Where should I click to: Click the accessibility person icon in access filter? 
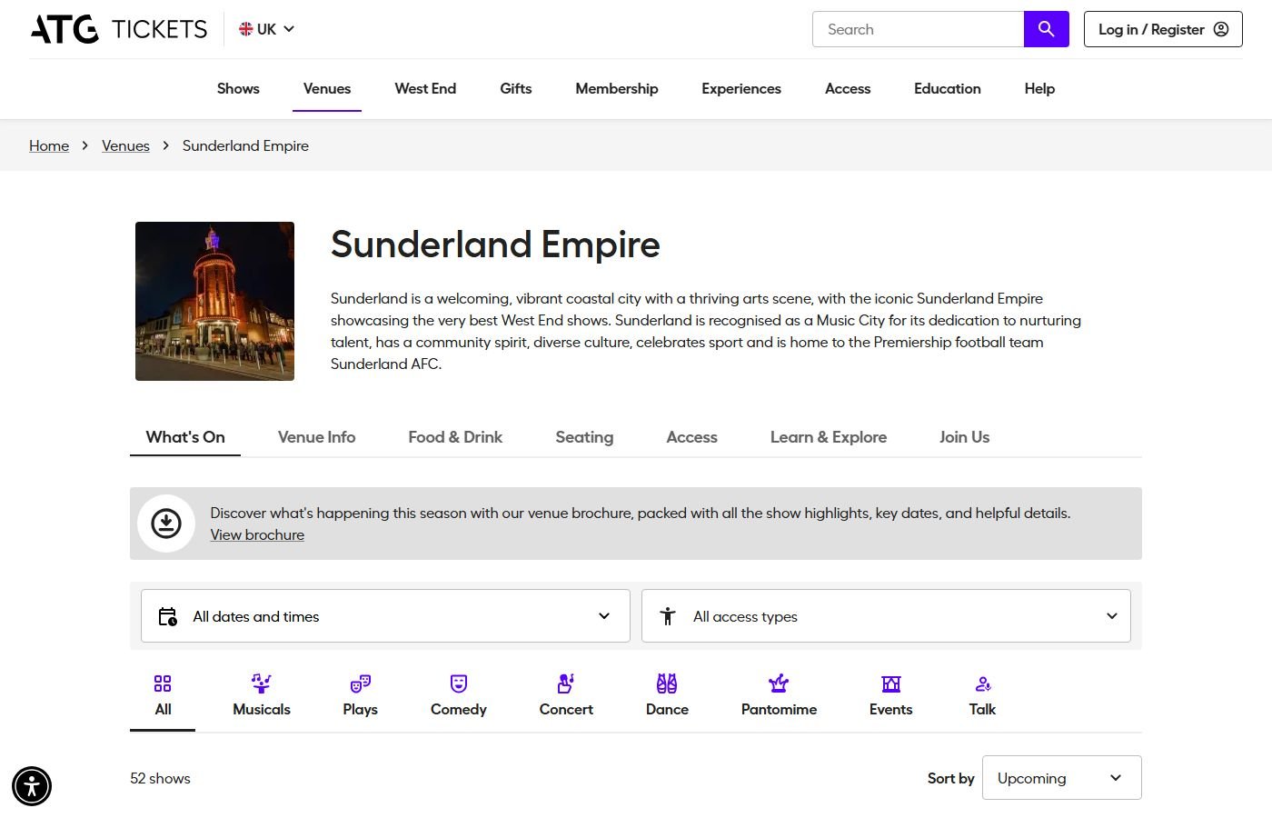[x=668, y=616]
